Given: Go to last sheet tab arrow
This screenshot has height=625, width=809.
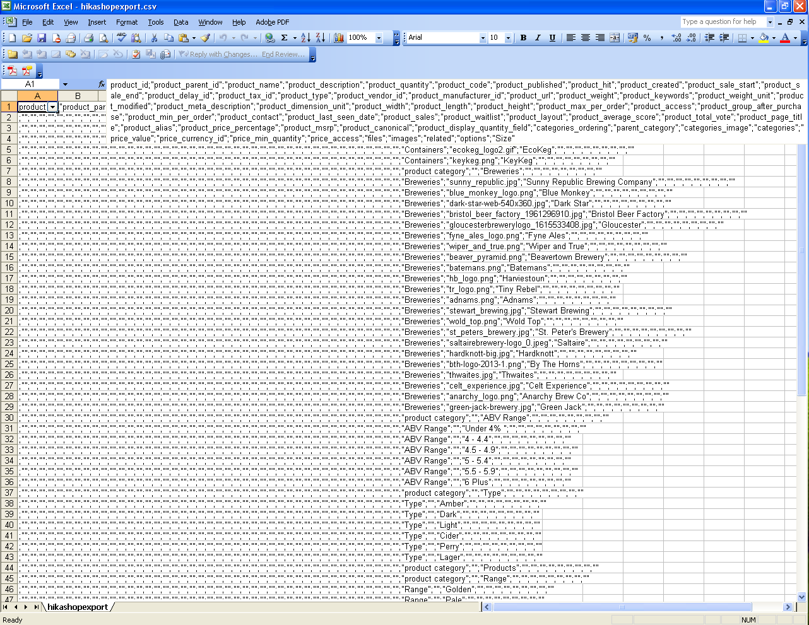Looking at the screenshot, I should coord(36,607).
